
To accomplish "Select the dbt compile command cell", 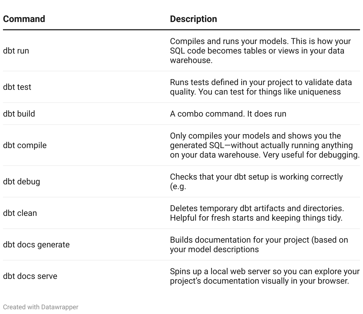I will (25, 145).
